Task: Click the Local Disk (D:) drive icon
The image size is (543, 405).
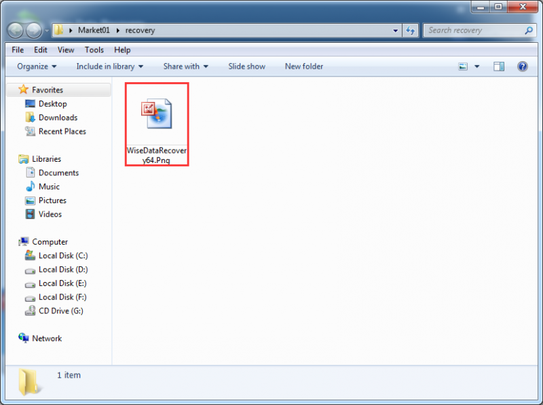Action: tap(30, 271)
